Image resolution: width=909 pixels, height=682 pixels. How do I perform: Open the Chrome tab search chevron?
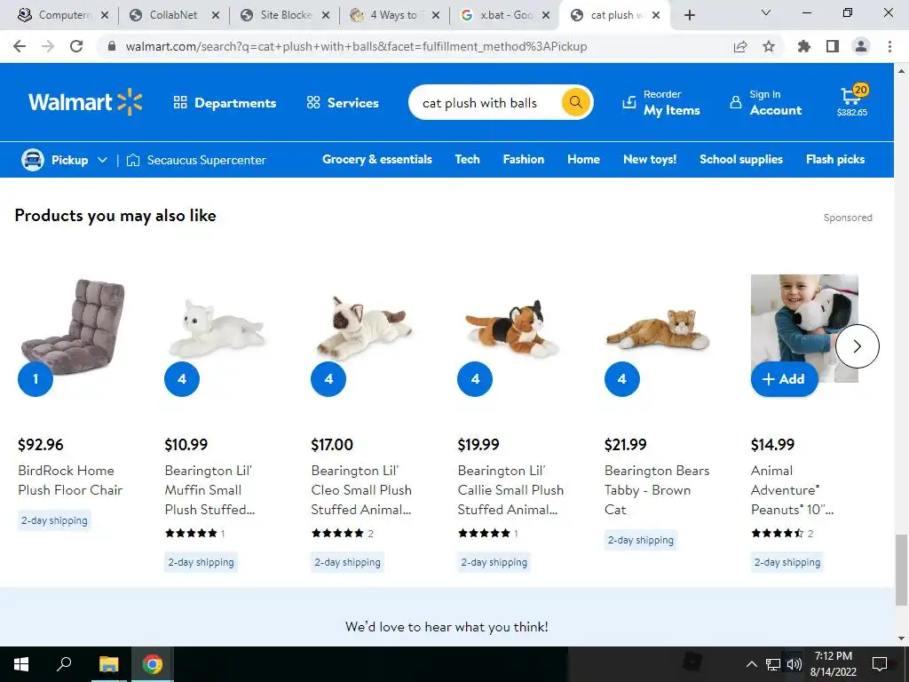pos(765,12)
